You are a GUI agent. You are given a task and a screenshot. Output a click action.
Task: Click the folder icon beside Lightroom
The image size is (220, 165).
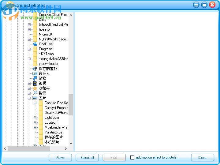(x=41, y=118)
